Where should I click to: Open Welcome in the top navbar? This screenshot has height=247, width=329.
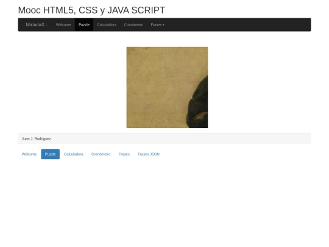coord(63,25)
